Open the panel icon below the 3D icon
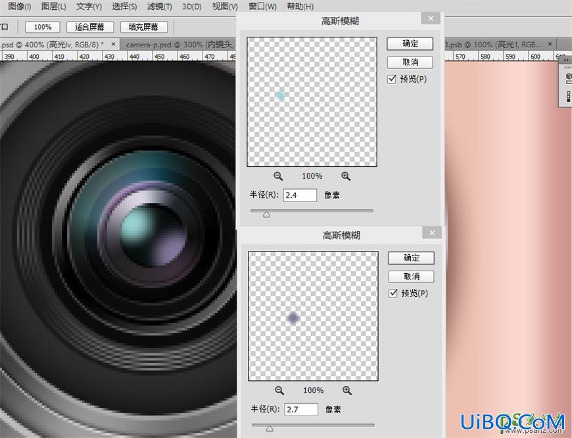Screen dimensions: 572x438 pos(568,96)
